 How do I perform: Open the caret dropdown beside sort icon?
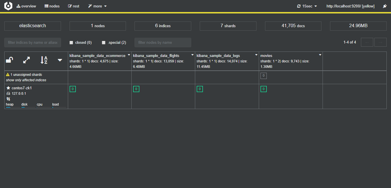60,60
